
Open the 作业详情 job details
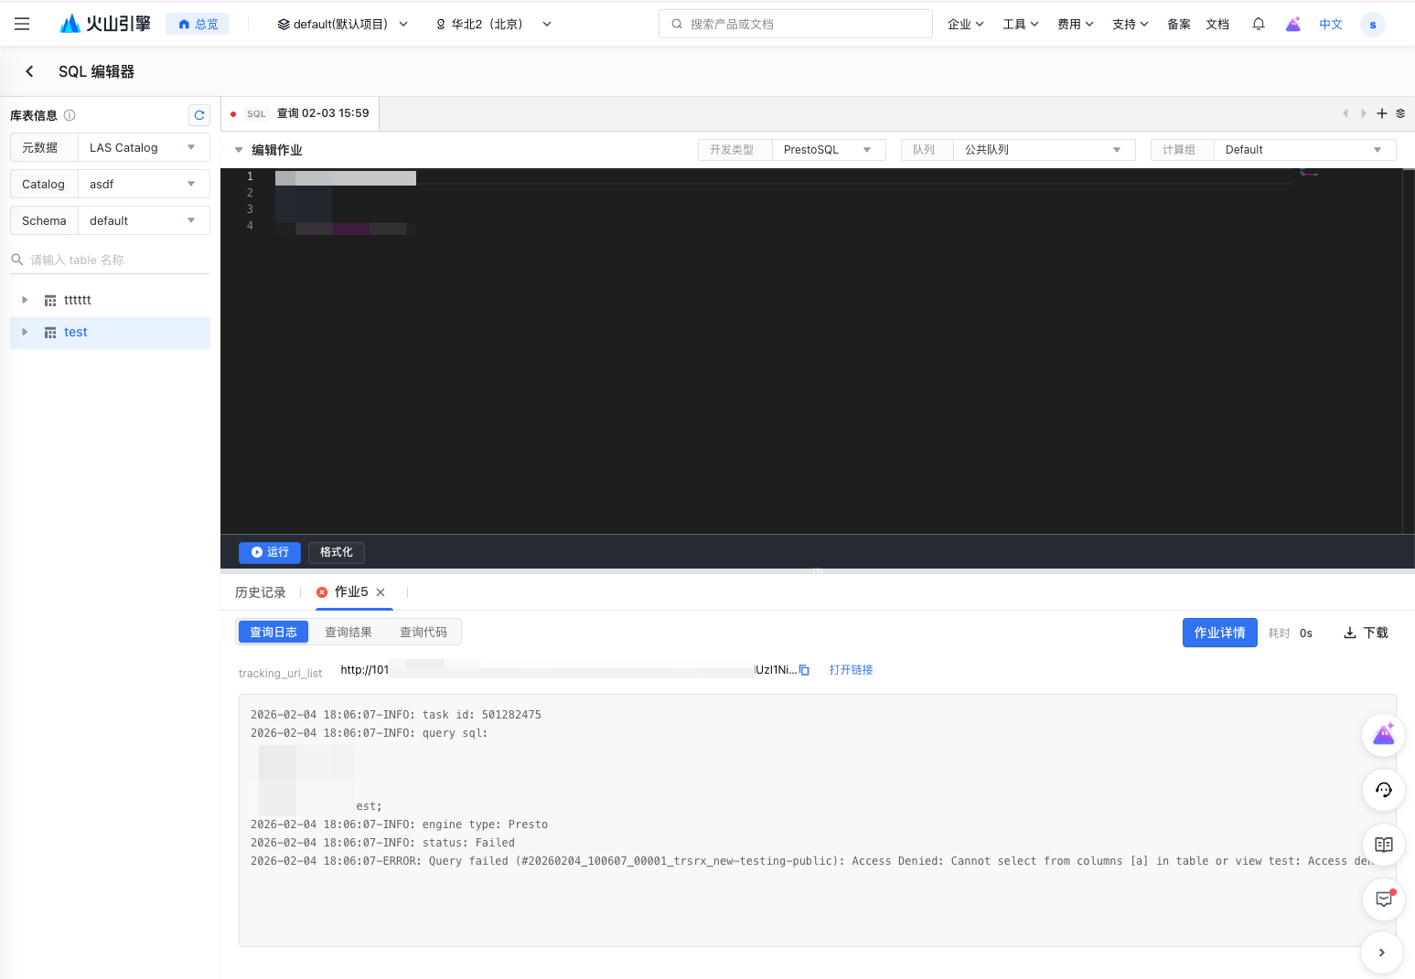[1219, 633]
